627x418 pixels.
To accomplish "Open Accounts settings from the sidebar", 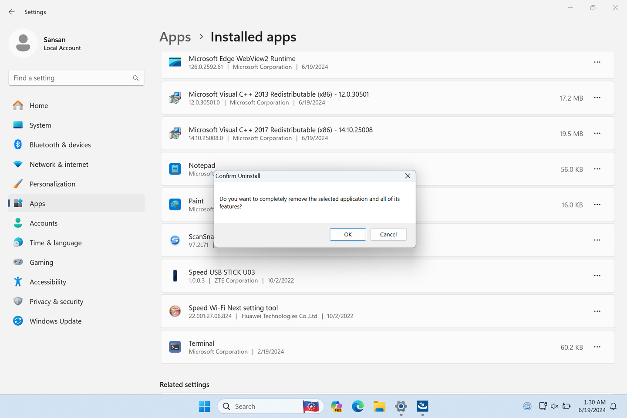I will coord(44,223).
